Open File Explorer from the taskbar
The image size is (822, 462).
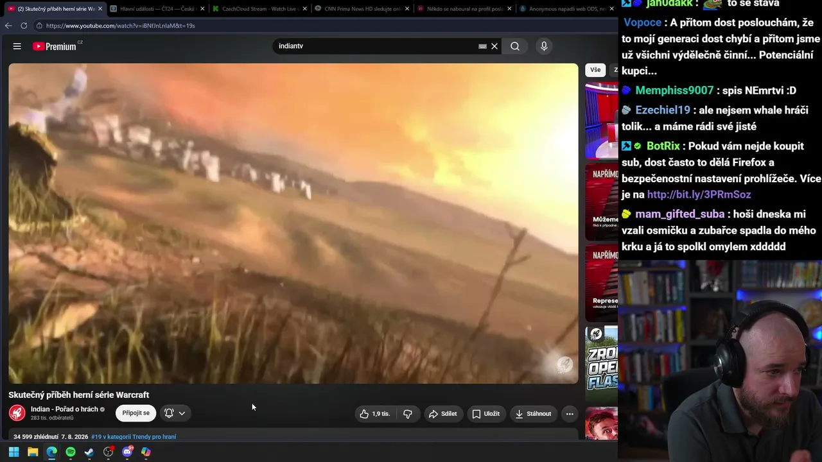(x=33, y=452)
